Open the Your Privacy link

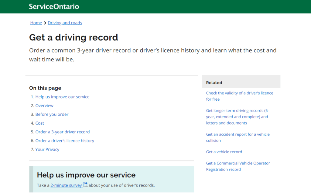tap(47, 149)
